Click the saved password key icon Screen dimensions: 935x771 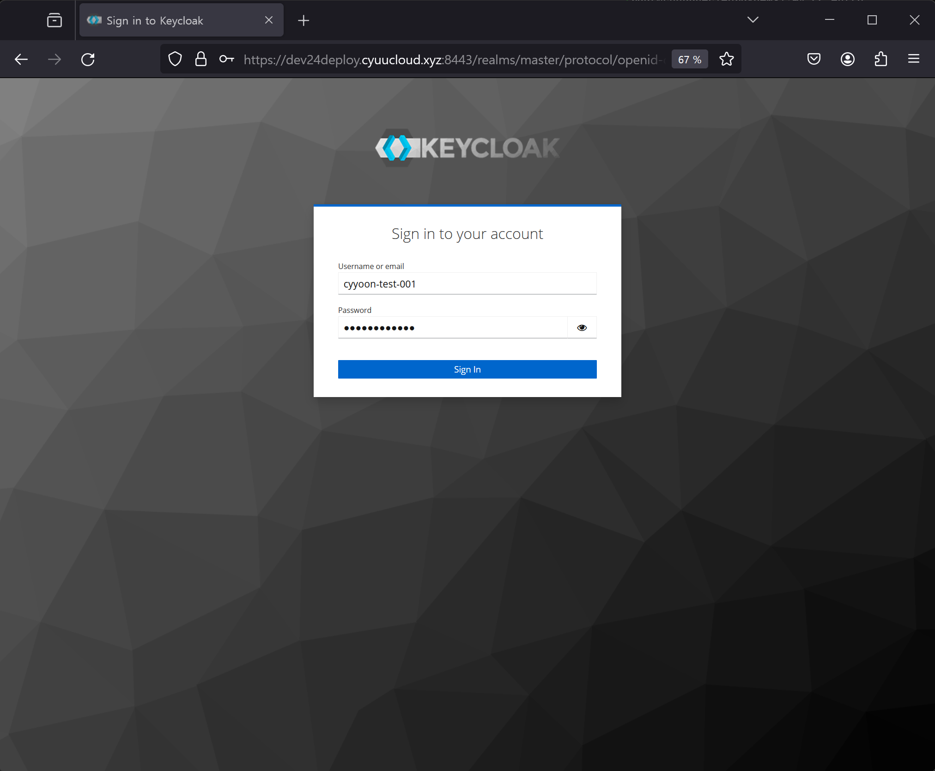coord(226,59)
